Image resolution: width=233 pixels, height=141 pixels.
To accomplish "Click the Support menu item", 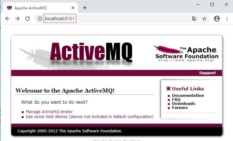I will tap(207, 73).
